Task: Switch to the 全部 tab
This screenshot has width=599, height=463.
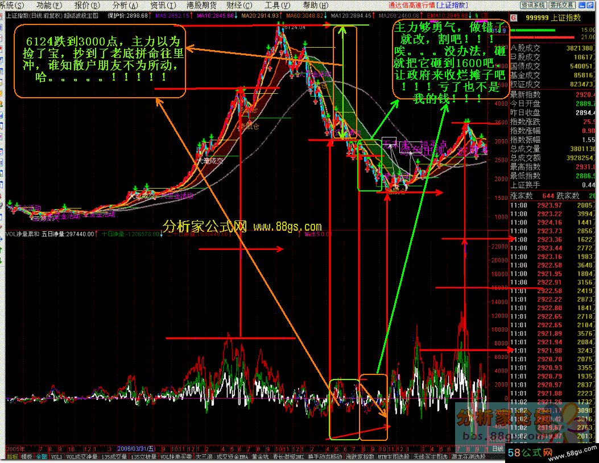Action: (42, 457)
